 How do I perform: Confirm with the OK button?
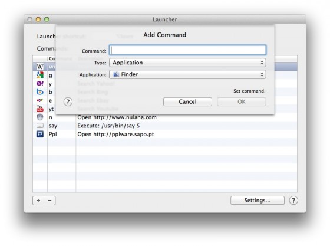coord(242,101)
